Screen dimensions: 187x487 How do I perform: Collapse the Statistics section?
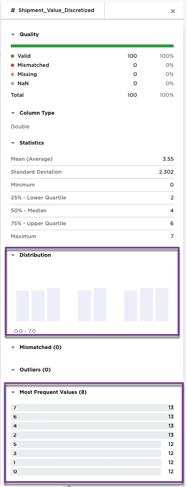(13, 143)
